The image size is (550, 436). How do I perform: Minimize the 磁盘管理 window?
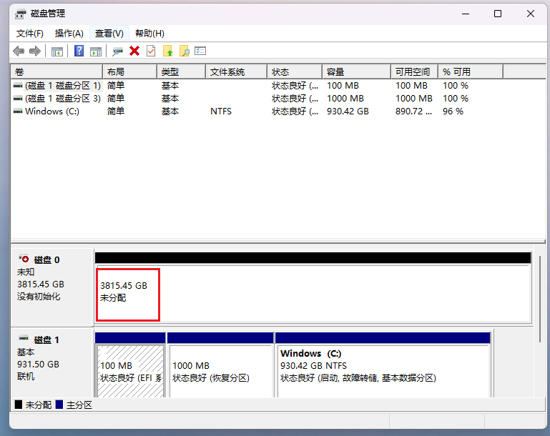(466, 14)
